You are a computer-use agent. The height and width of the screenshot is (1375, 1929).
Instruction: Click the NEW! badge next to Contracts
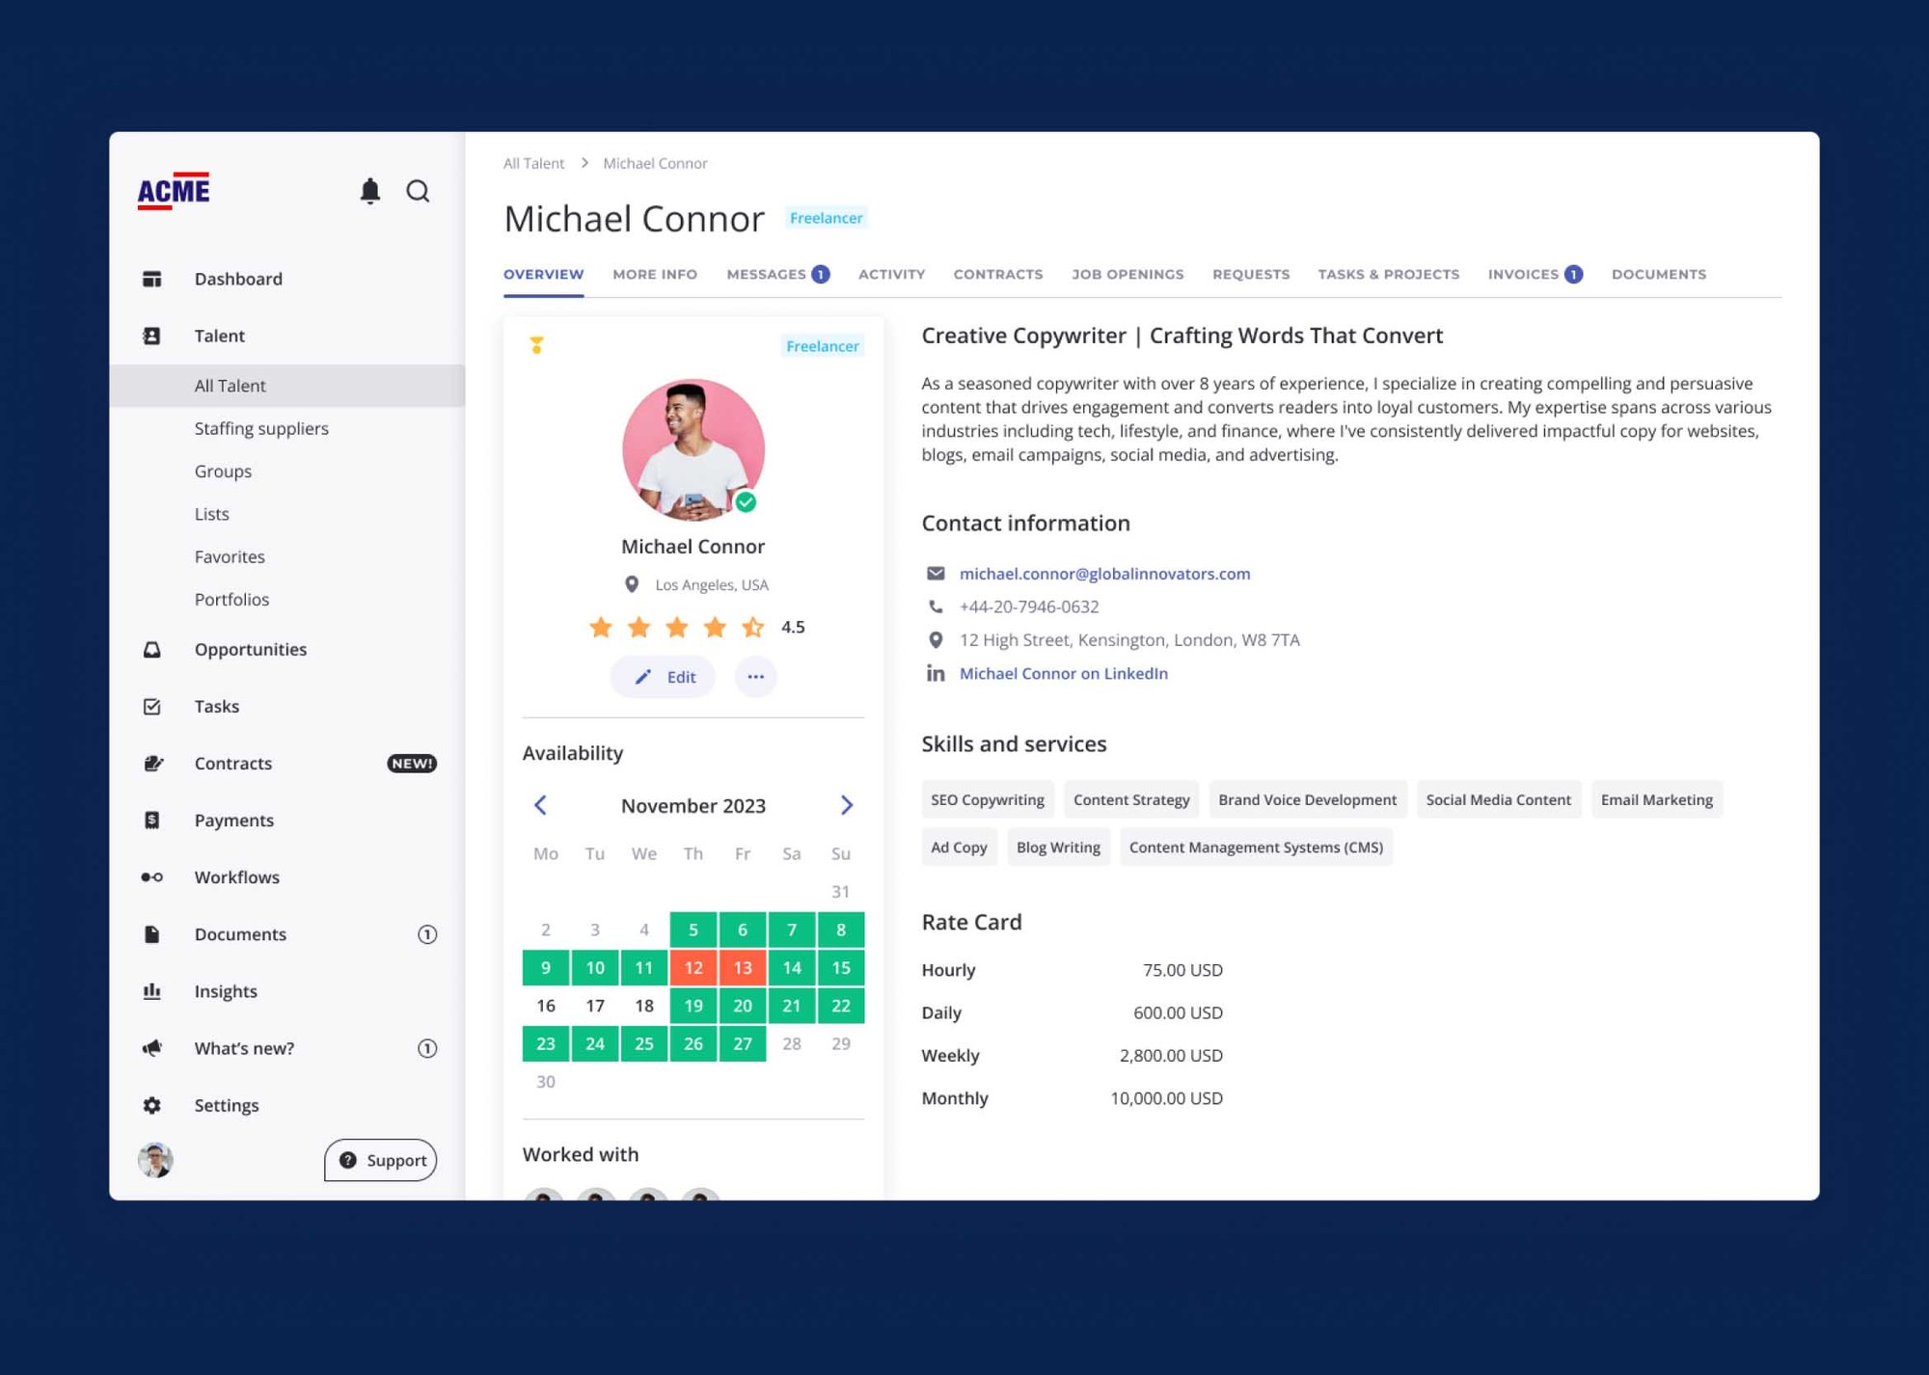(x=412, y=764)
